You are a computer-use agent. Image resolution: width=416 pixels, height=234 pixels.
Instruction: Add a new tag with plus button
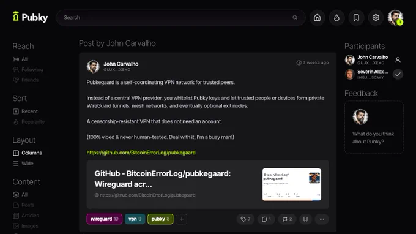point(182,219)
